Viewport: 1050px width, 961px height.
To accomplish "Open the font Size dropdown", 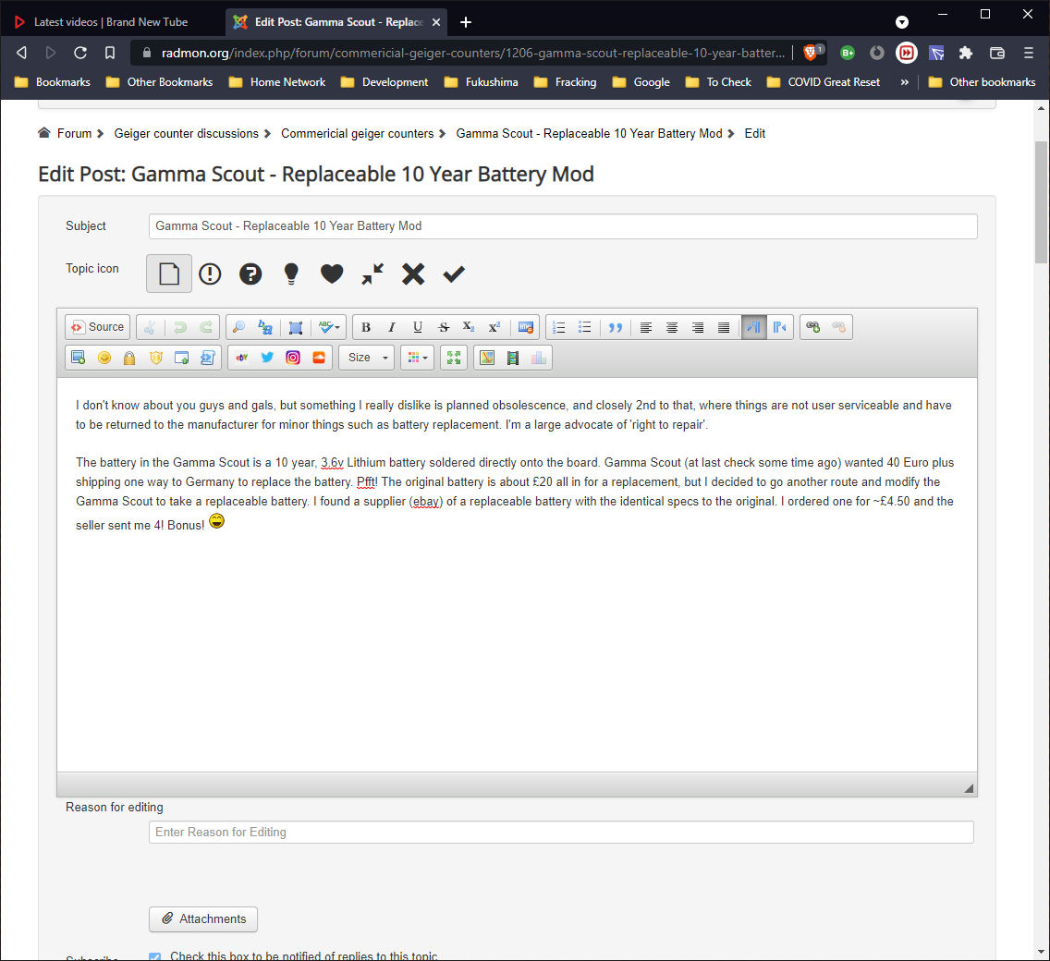I will [367, 359].
